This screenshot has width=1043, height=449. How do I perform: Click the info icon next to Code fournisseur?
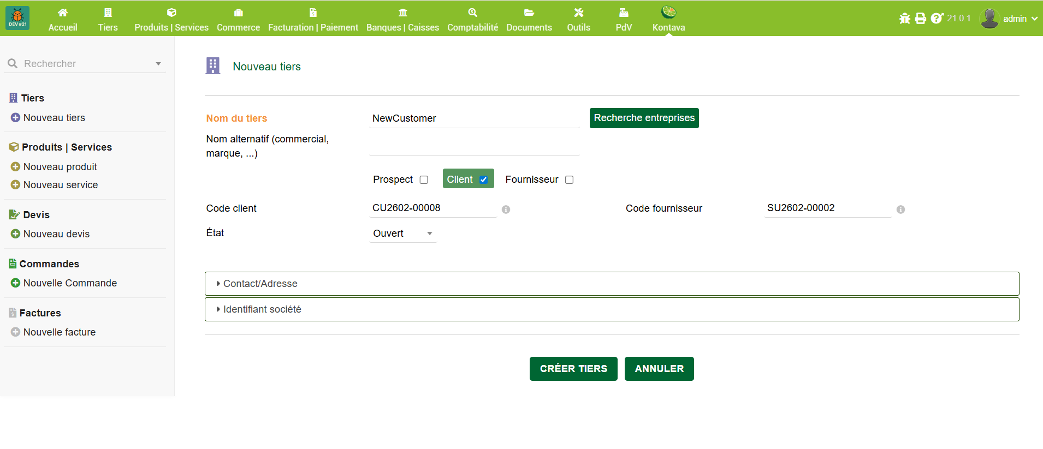900,209
